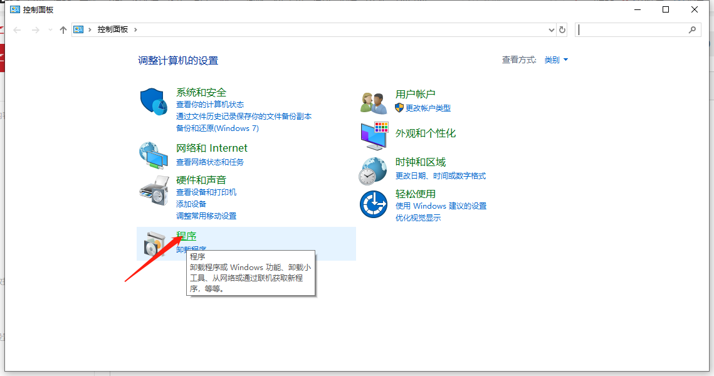The image size is (714, 376).
Task: Open the 硬件和声音 category
Action: coord(201,180)
